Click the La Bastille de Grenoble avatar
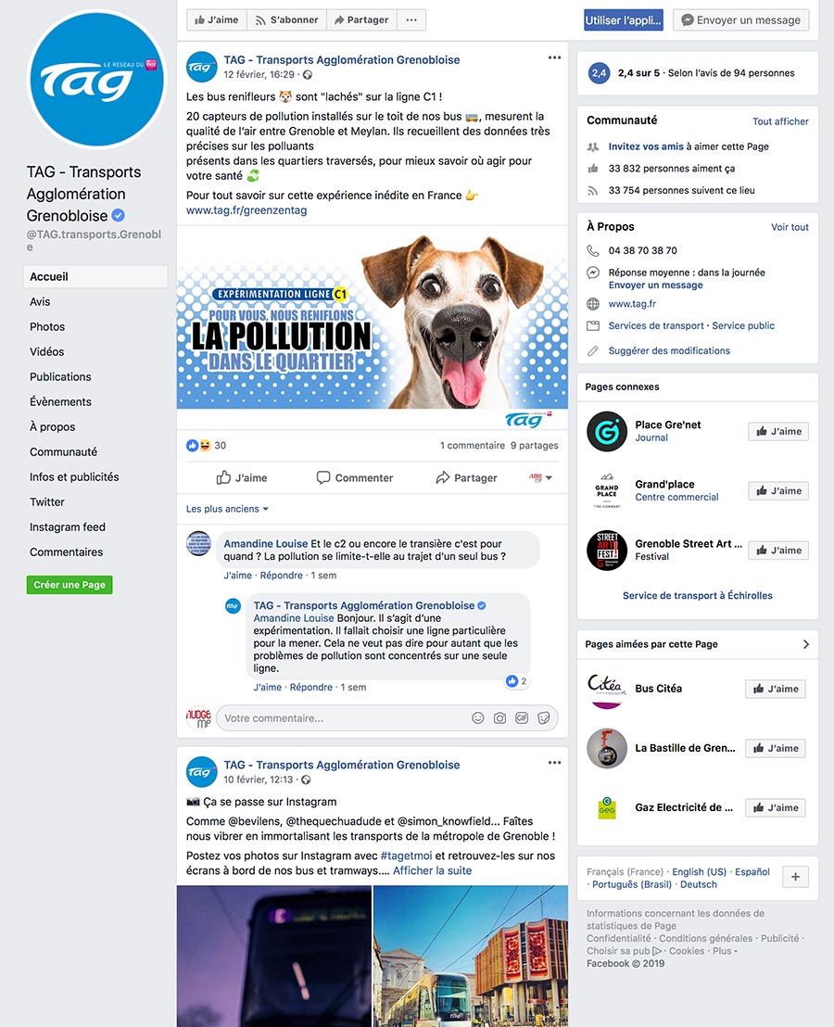The image size is (834, 1027). point(607,749)
